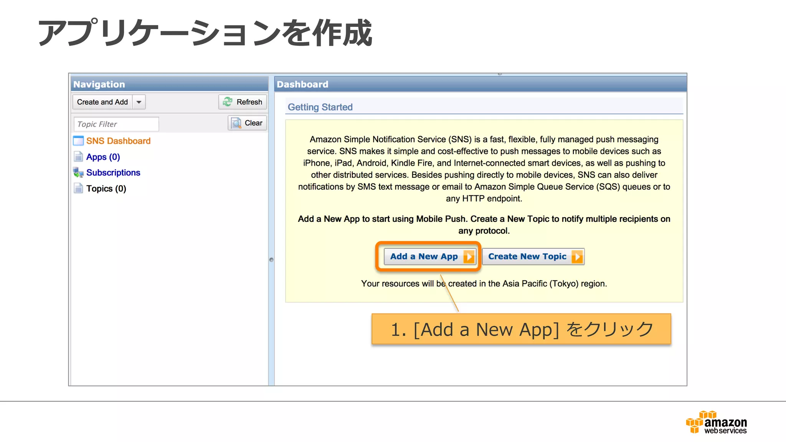
Task: Click the Subscriptions icon
Action: point(78,173)
